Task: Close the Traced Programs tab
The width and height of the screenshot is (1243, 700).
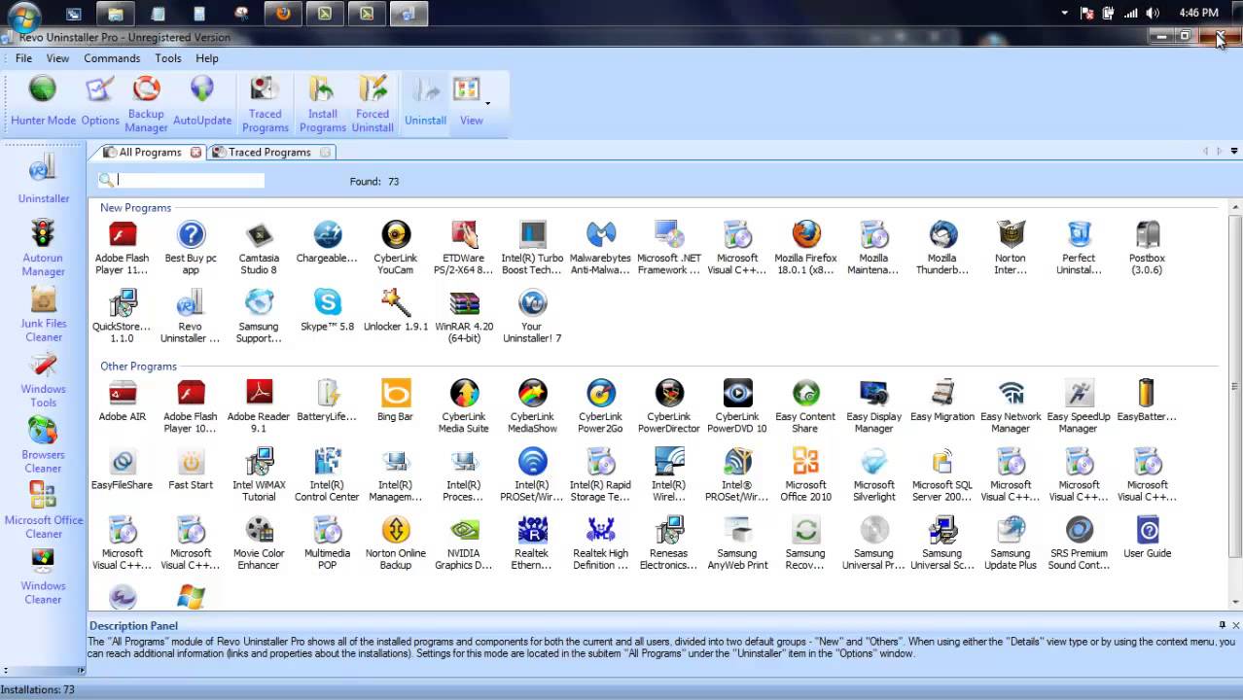Action: (x=326, y=152)
